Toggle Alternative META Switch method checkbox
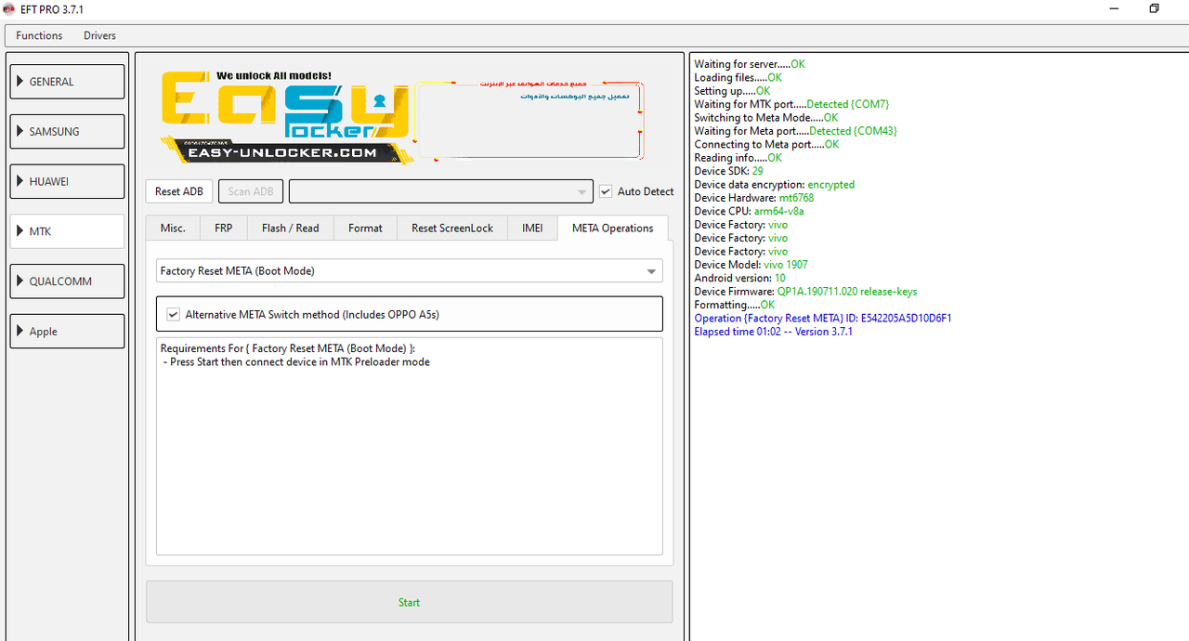Viewport: 1189px width, 641px height. [173, 315]
